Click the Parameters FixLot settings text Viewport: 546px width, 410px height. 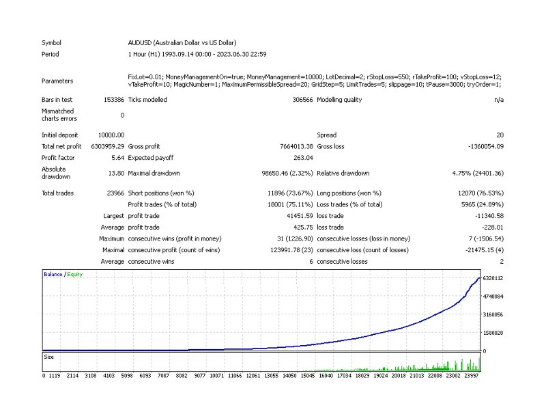(x=315, y=81)
